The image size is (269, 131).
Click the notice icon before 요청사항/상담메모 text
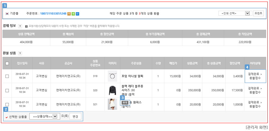pyautogui.click(x=26, y=26)
